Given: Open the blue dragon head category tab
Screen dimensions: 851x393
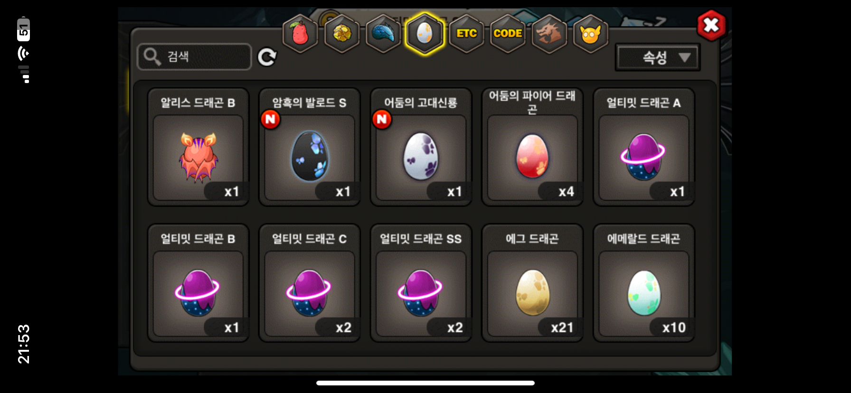Looking at the screenshot, I should pyautogui.click(x=383, y=34).
